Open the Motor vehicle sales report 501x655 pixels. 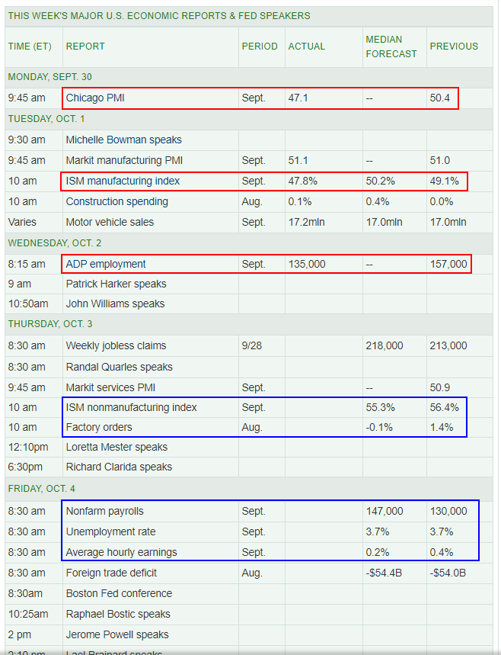(110, 222)
